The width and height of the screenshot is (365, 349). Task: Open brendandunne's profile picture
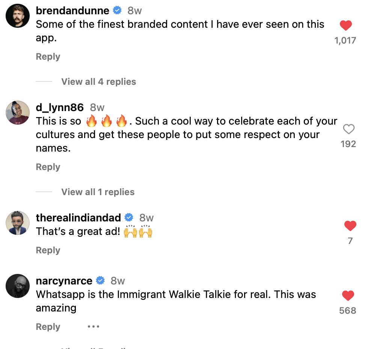pyautogui.click(x=18, y=16)
